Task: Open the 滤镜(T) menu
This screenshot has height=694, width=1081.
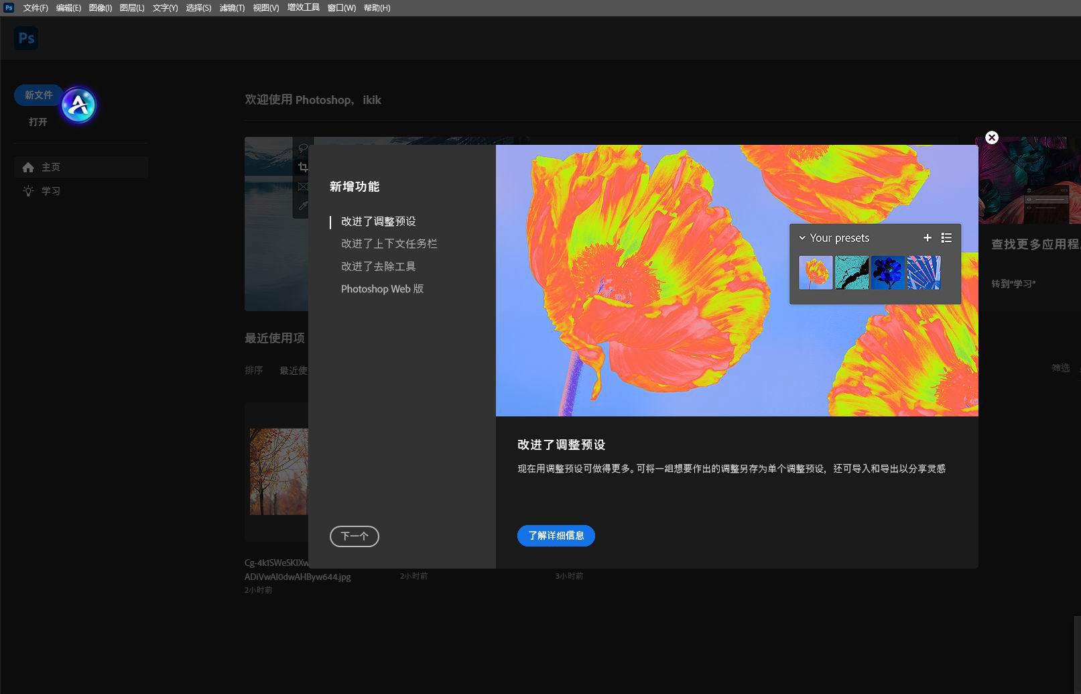Action: 232,8
